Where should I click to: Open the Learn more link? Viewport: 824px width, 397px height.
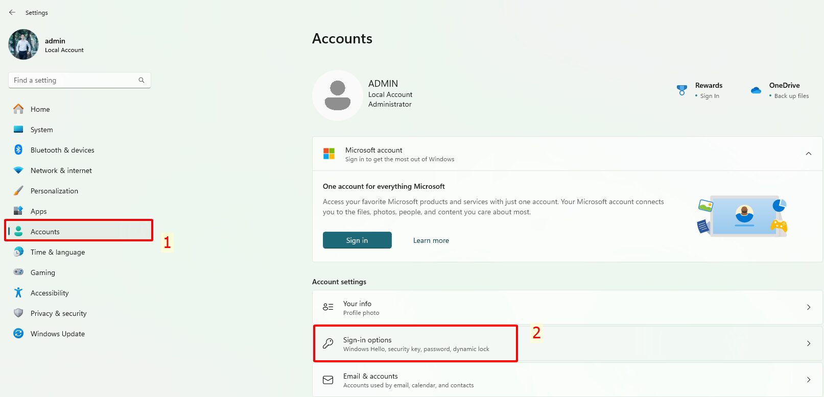pyautogui.click(x=431, y=240)
